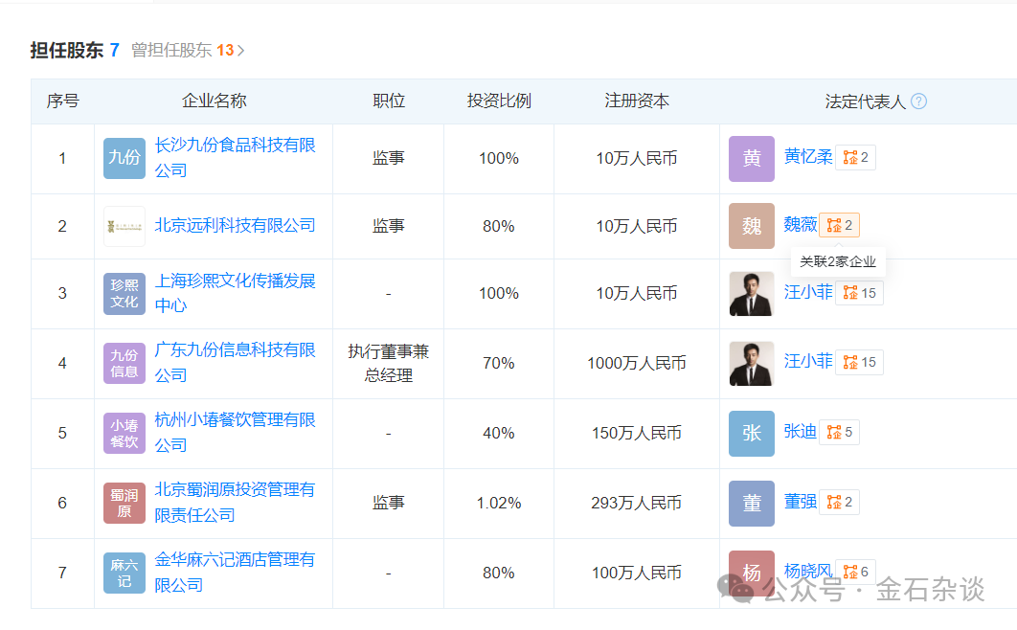
Task: Click the 蜀润原 company logo
Action: pos(124,503)
